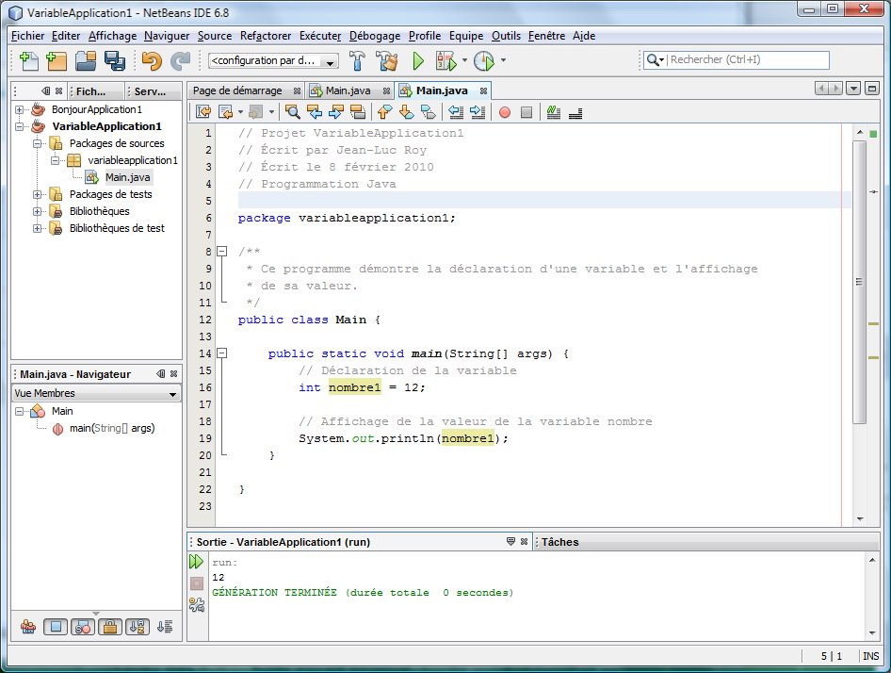
Task: Click the Rechercher search field
Action: point(748,59)
